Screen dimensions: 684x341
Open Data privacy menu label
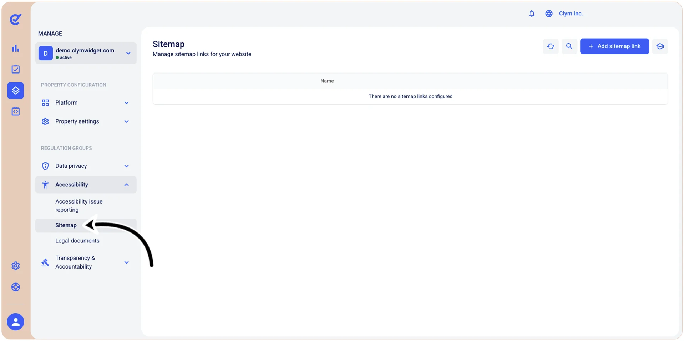pyautogui.click(x=71, y=166)
